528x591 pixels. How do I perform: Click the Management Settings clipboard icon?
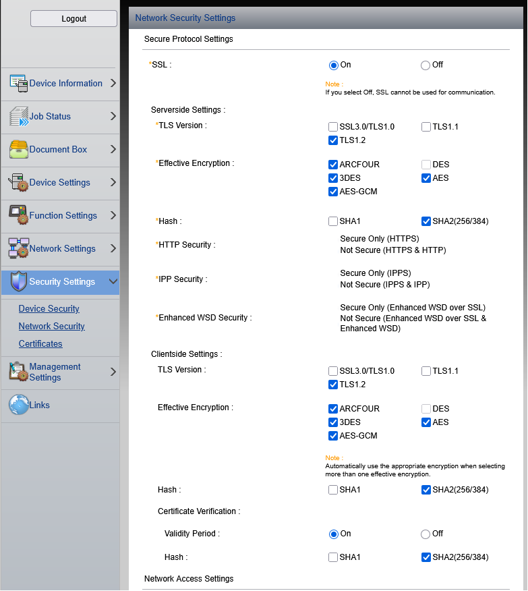click(x=18, y=372)
